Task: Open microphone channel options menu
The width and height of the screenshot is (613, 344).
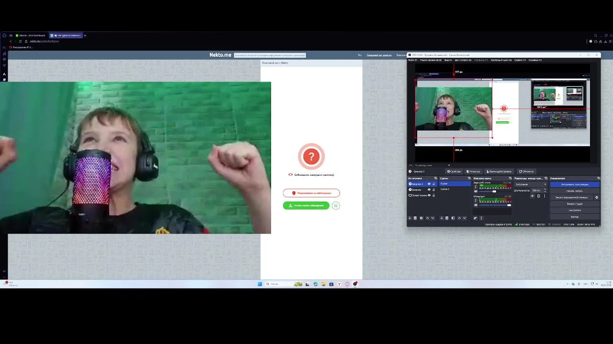Action: point(476,200)
